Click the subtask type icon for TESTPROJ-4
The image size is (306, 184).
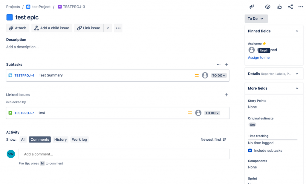pyautogui.click(x=10, y=75)
